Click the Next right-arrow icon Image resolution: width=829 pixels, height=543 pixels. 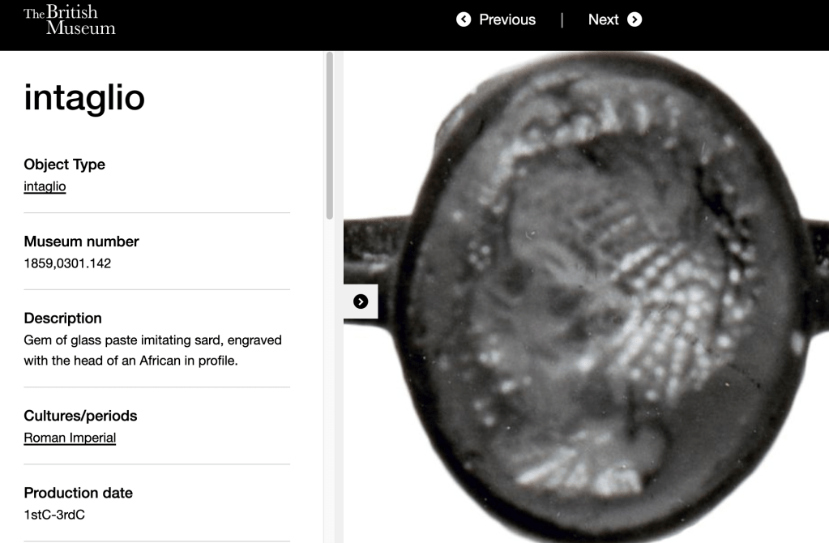(635, 19)
